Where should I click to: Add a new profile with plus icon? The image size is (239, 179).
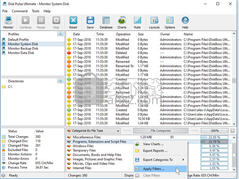click(61, 34)
